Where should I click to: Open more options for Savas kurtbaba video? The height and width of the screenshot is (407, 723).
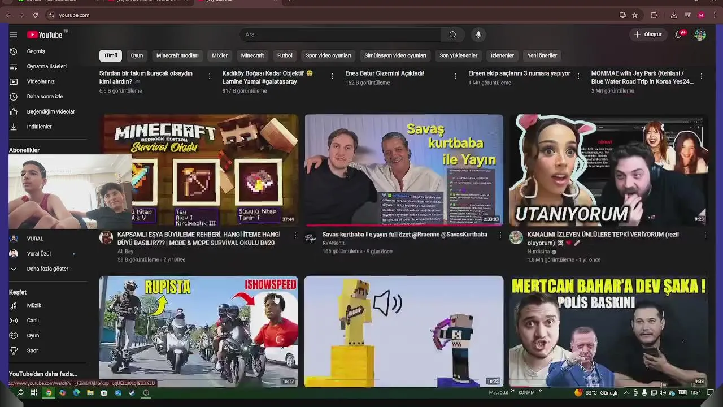[x=500, y=235]
